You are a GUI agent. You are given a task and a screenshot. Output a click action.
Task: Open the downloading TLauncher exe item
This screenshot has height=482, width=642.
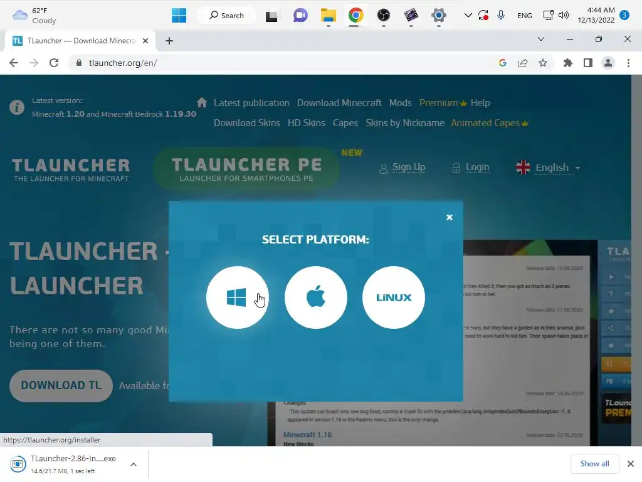click(65, 464)
